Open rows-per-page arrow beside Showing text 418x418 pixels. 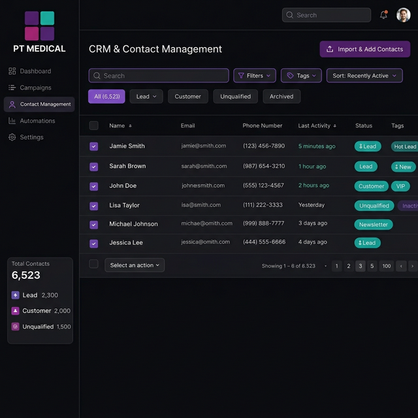point(325,266)
